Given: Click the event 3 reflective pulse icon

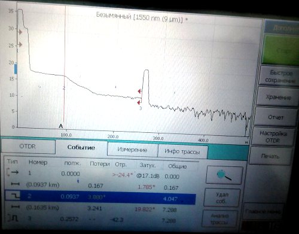Looking at the screenshot, I should point(13,218).
